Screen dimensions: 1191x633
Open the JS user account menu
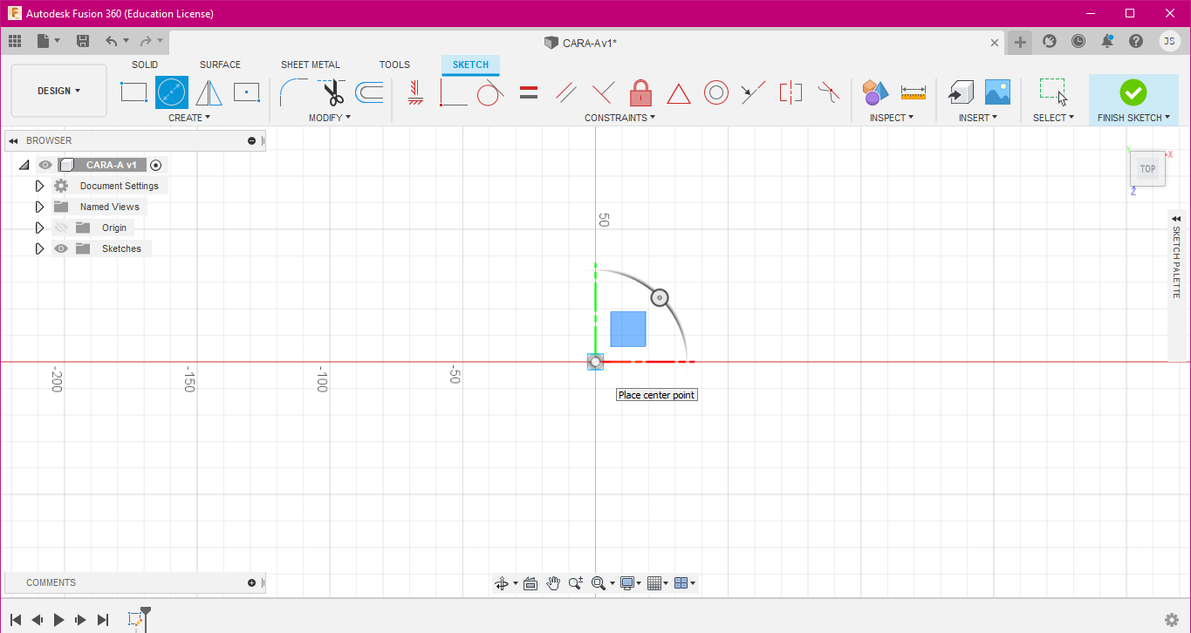coord(1169,41)
